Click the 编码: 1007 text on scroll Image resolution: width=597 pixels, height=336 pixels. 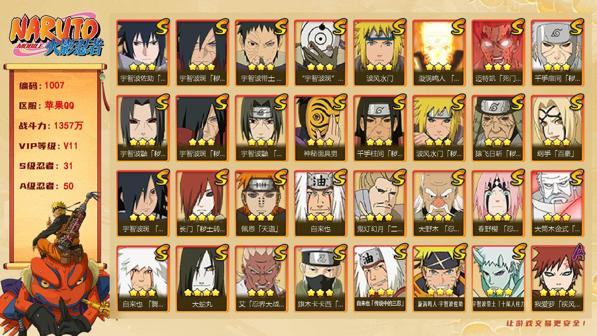pyautogui.click(x=42, y=85)
